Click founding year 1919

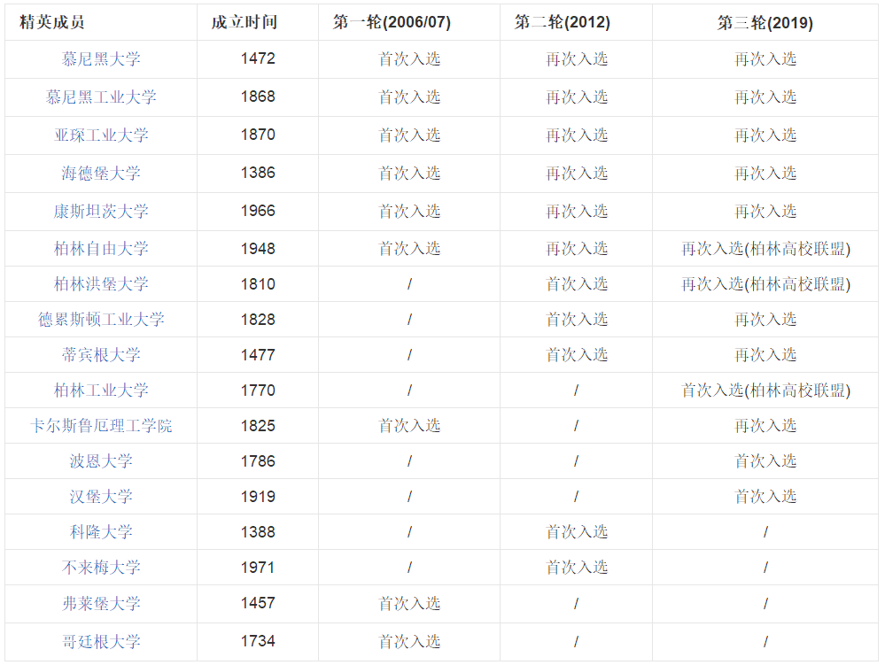pos(258,497)
